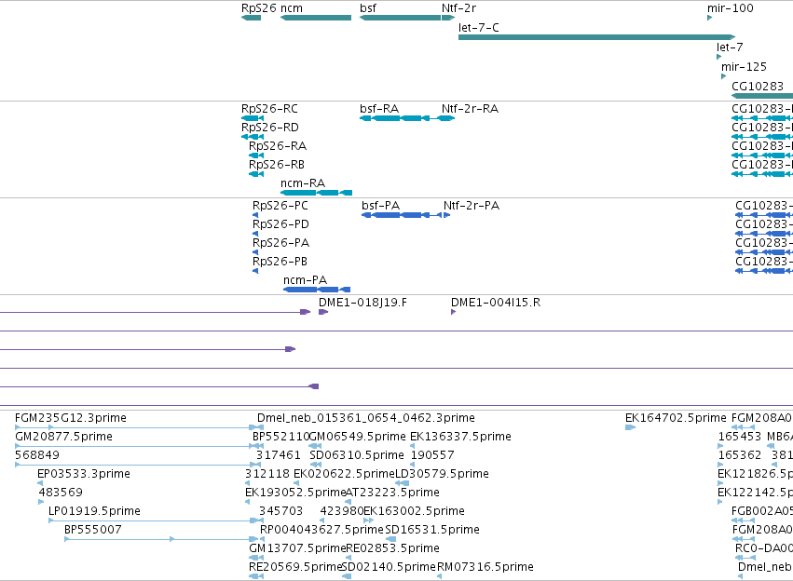Select the CG10283 gene bar
The width and height of the screenshot is (793, 581).
tap(762, 96)
